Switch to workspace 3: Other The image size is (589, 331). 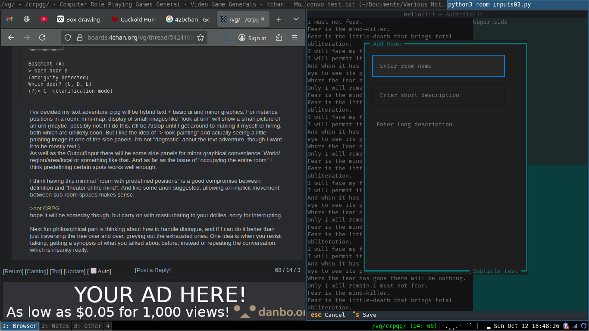click(88, 326)
